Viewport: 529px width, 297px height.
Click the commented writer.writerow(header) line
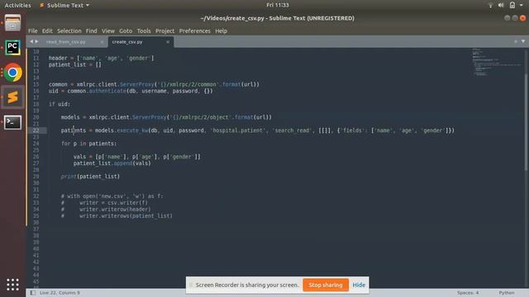coord(106,210)
